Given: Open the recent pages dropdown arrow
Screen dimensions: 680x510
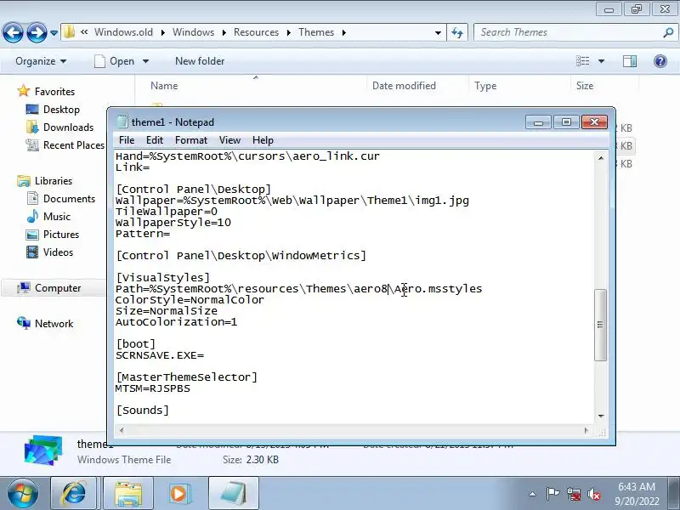Looking at the screenshot, I should tap(54, 33).
